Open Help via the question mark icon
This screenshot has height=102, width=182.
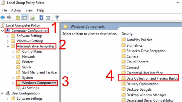pos(41,17)
